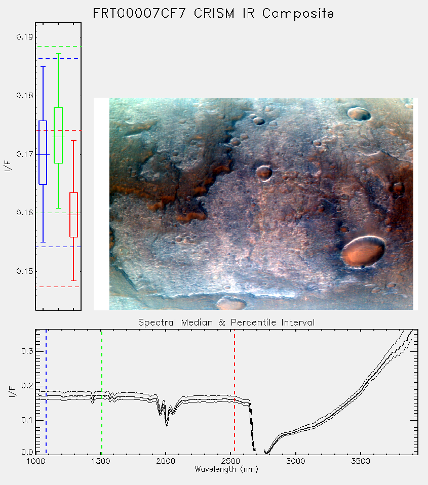Click the large orange crater in the image
The width and height of the screenshot is (428, 485).
[x=363, y=252]
